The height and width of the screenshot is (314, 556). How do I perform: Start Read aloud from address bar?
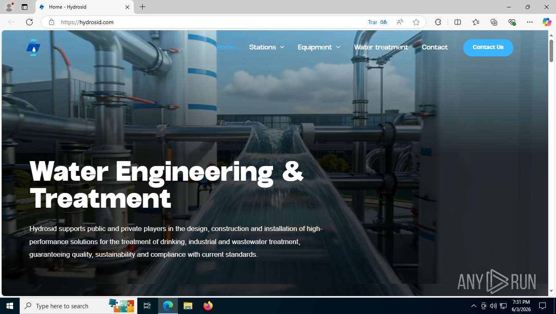tap(400, 22)
